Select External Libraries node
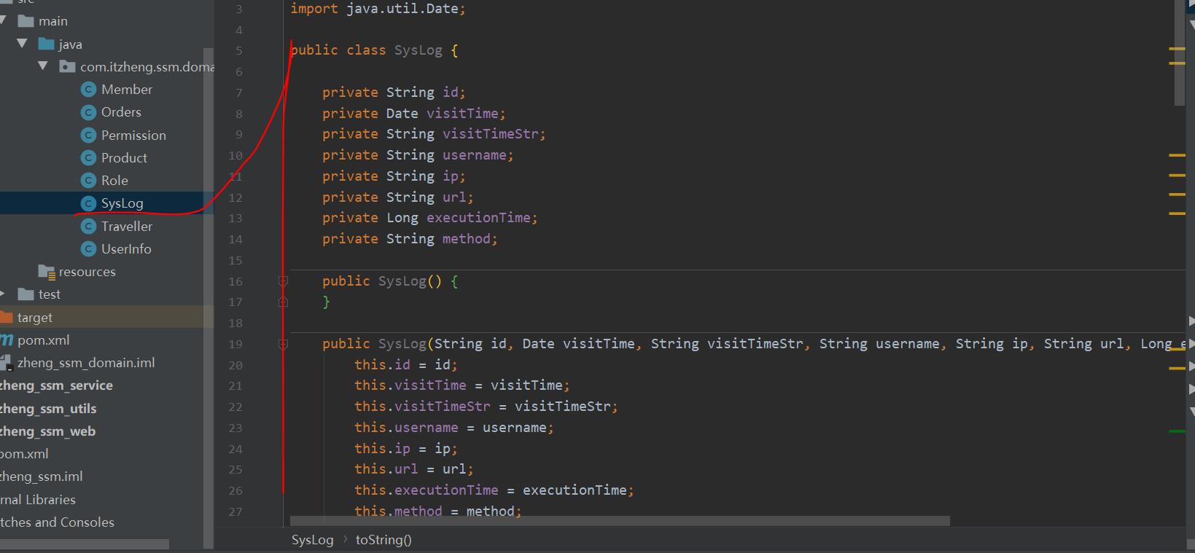 [38, 500]
